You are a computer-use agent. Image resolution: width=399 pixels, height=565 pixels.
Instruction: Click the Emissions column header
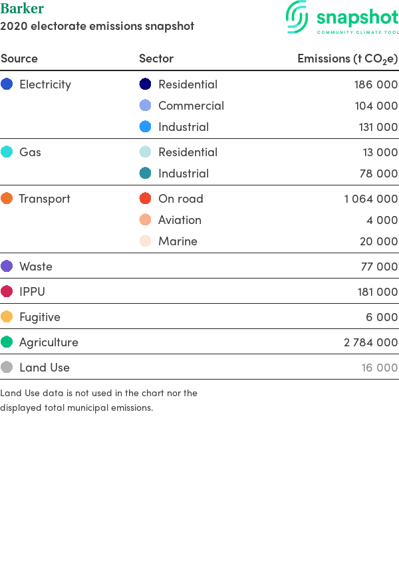pyautogui.click(x=347, y=58)
